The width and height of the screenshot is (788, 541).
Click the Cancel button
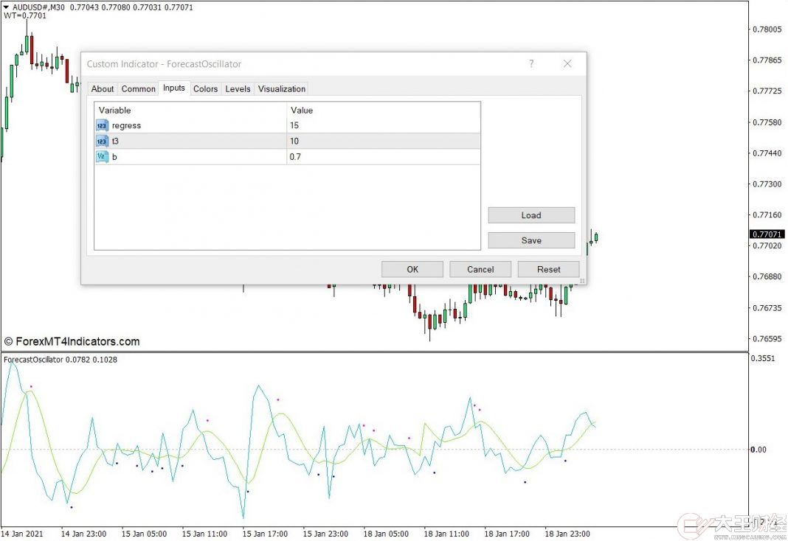pyautogui.click(x=480, y=270)
